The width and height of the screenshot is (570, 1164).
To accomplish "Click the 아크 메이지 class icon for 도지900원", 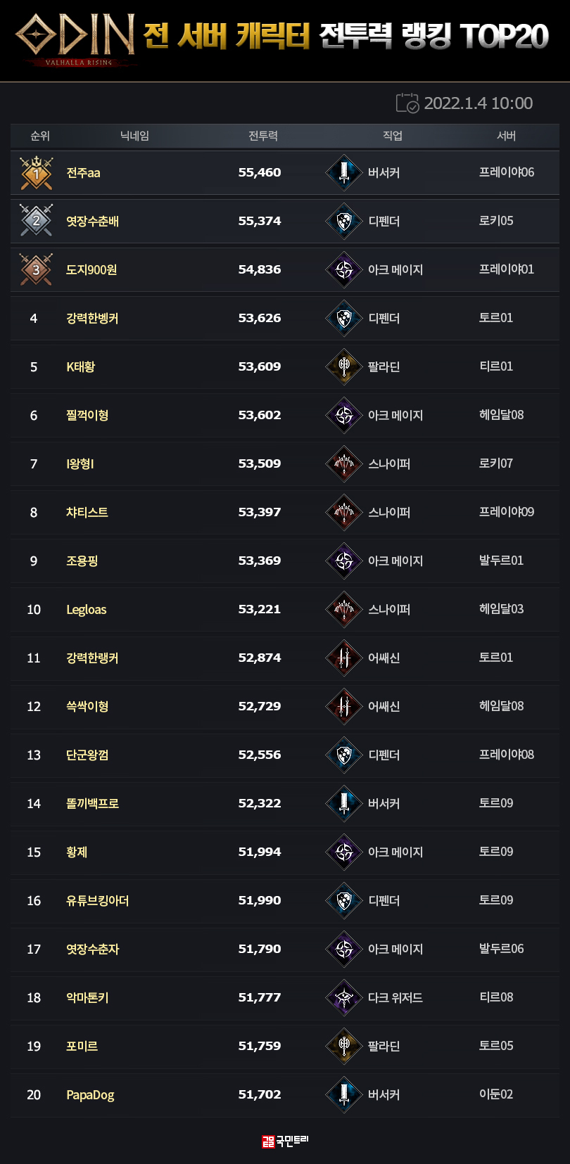I will coord(344,269).
